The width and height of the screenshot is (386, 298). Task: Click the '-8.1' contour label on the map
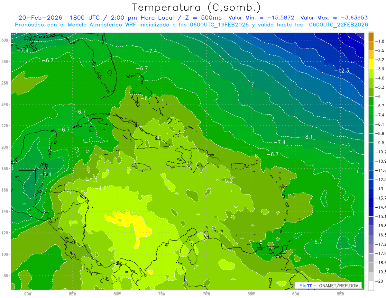[307, 137]
